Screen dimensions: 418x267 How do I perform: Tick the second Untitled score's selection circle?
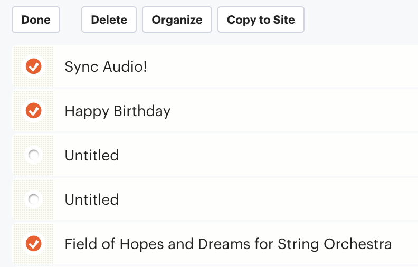pyautogui.click(x=34, y=199)
